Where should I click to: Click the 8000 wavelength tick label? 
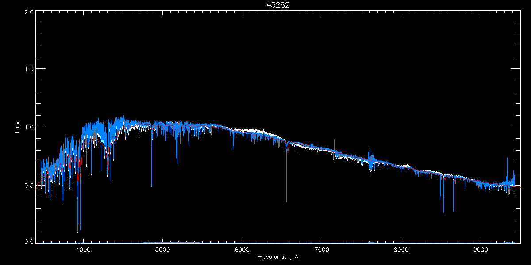pyautogui.click(x=401, y=250)
